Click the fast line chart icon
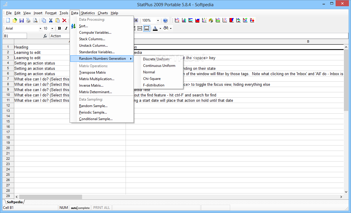The image size is (351, 213). 218,20
